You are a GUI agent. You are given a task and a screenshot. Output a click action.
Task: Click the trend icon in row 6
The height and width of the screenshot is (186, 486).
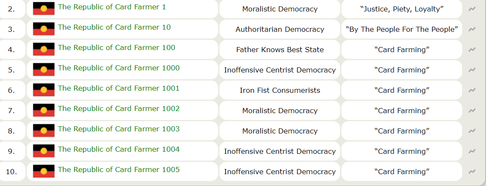(472, 90)
